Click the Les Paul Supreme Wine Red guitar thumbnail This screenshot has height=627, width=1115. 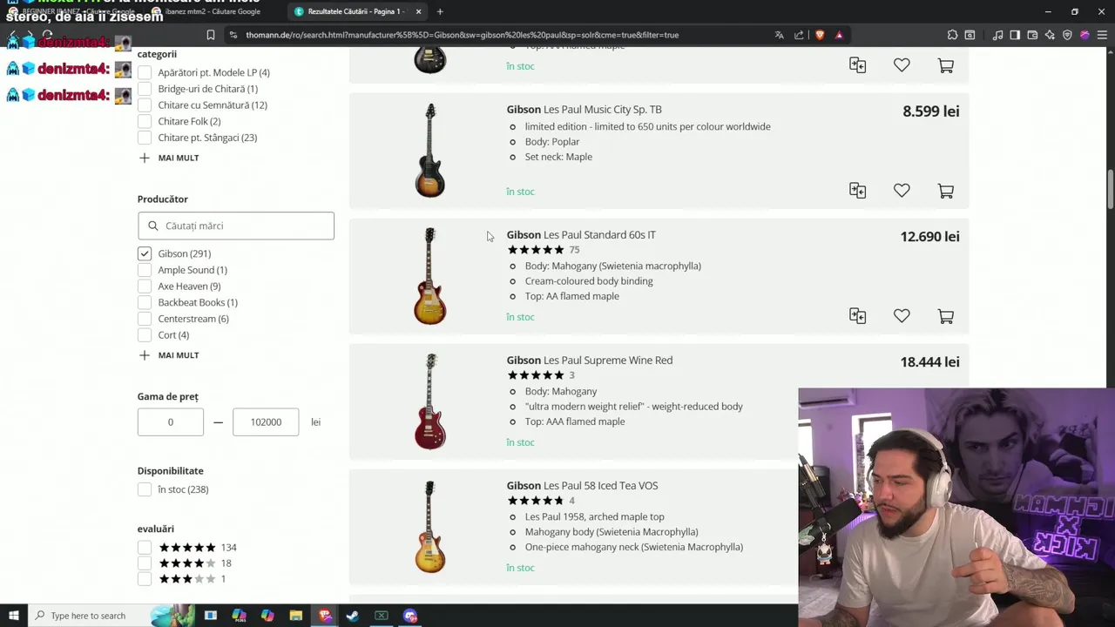click(430, 401)
